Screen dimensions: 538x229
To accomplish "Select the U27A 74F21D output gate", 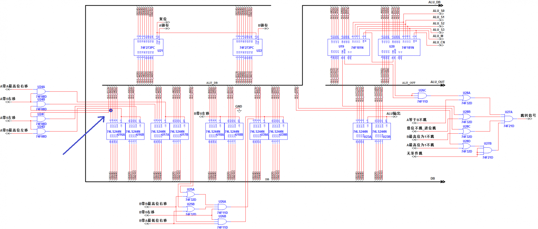I will point(508,119).
